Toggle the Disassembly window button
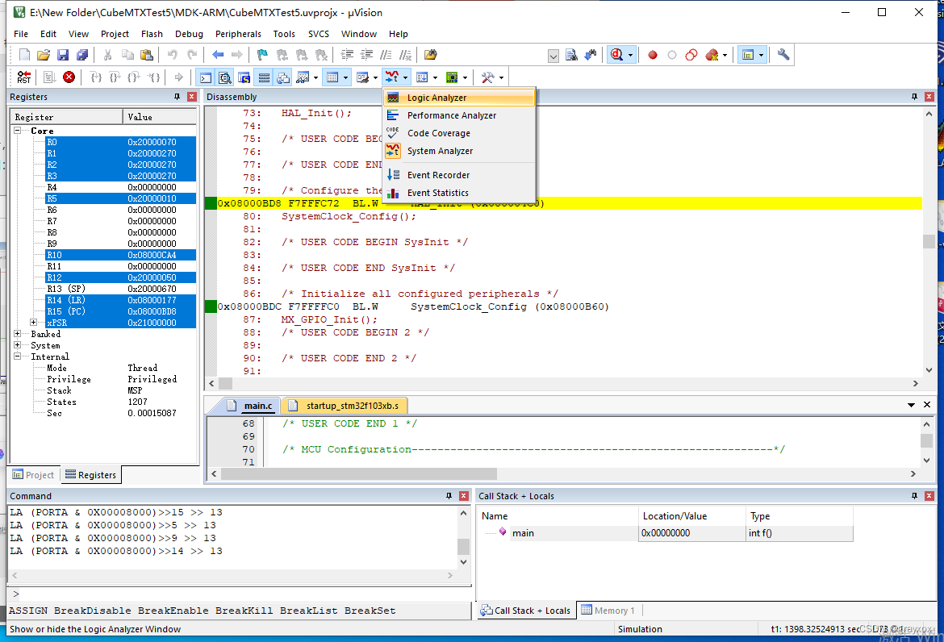Screen dimensions: 944x642 pyautogui.click(x=224, y=77)
